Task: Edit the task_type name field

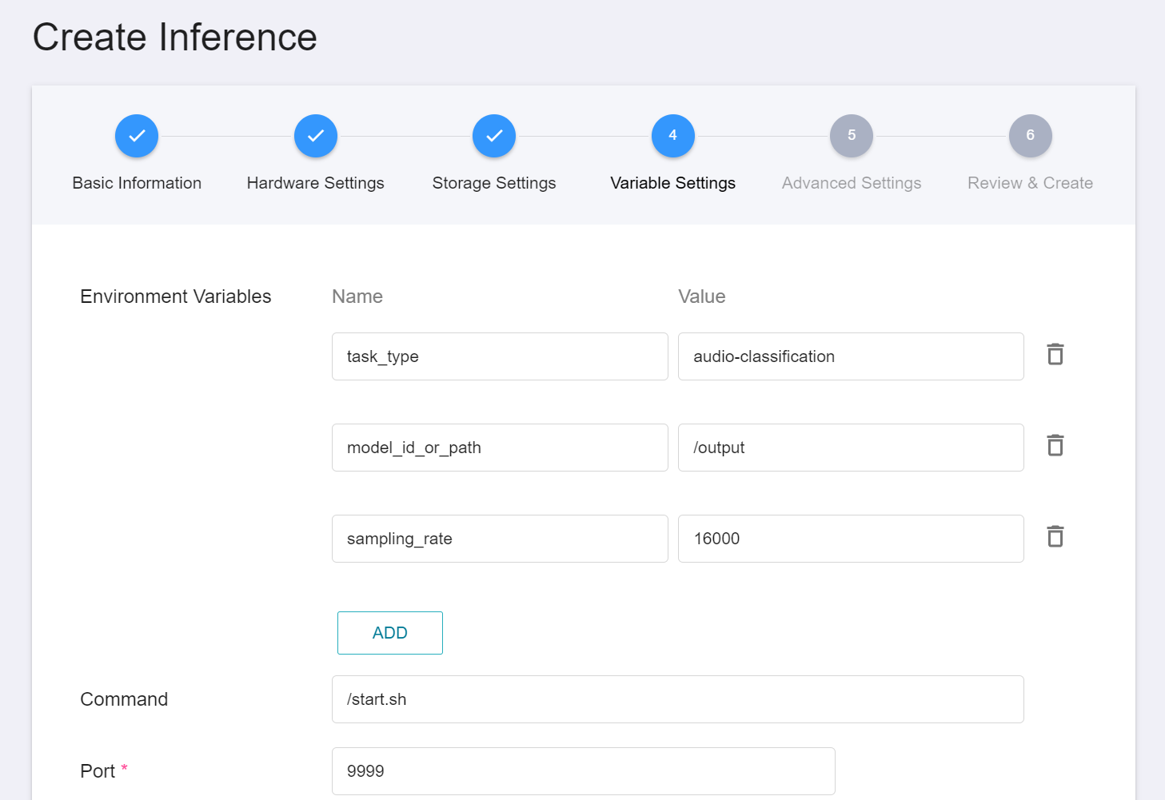Action: (500, 356)
